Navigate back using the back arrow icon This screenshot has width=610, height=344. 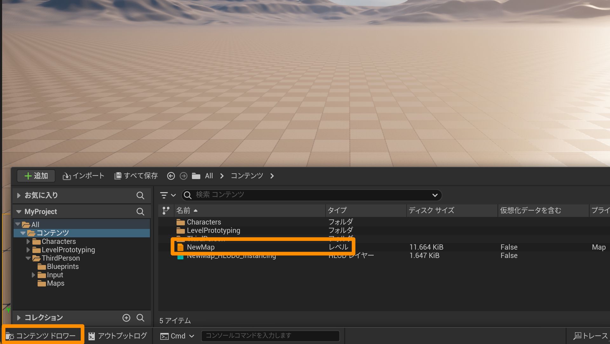pyautogui.click(x=171, y=176)
